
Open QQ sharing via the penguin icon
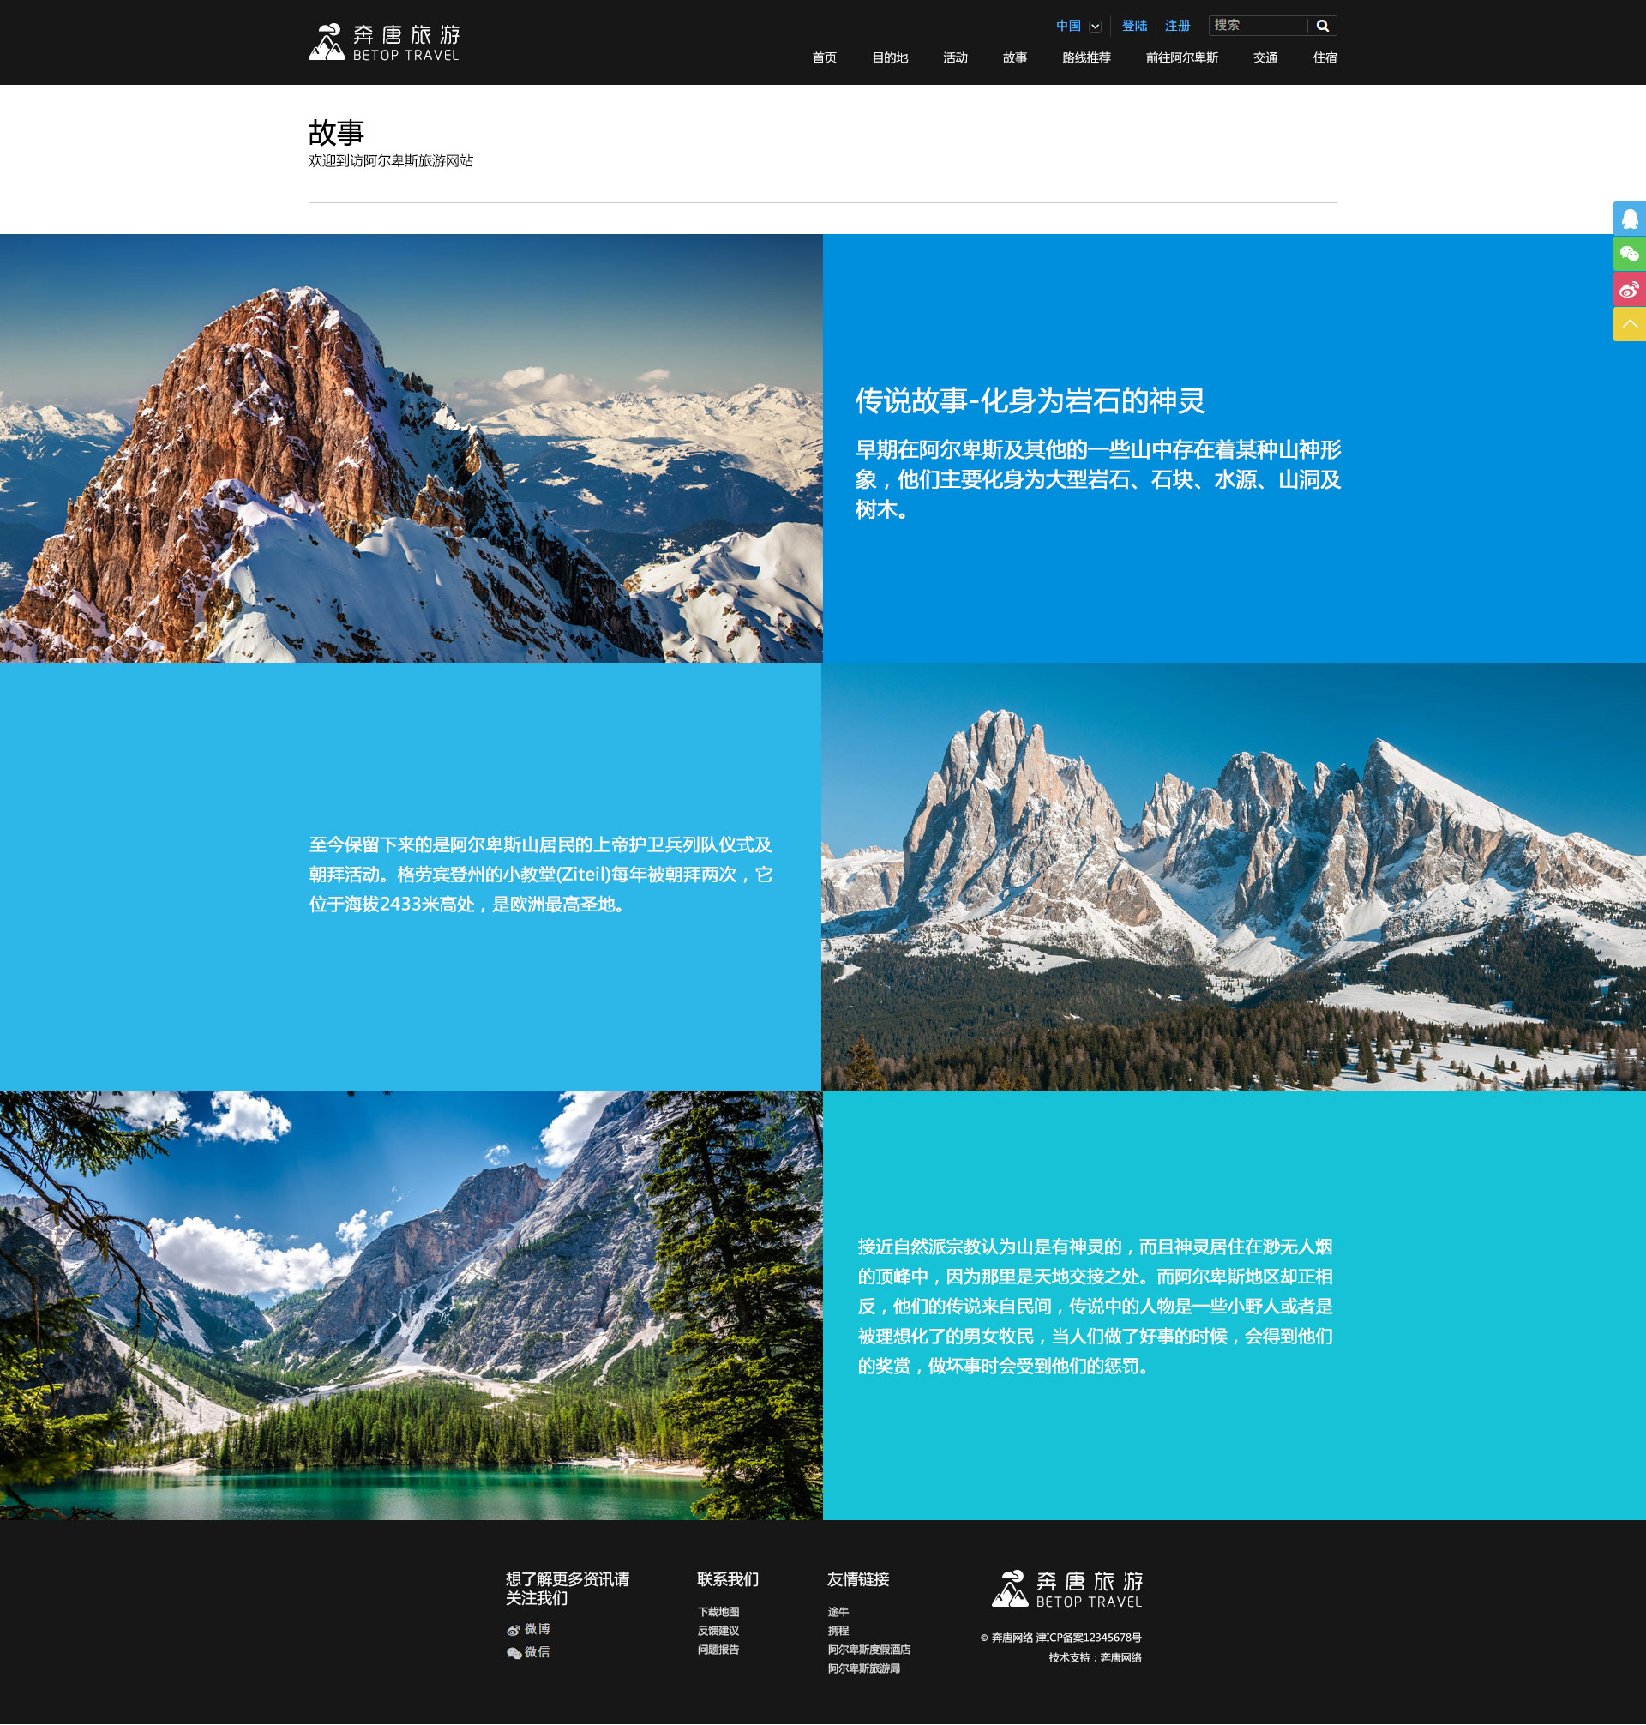(1629, 217)
